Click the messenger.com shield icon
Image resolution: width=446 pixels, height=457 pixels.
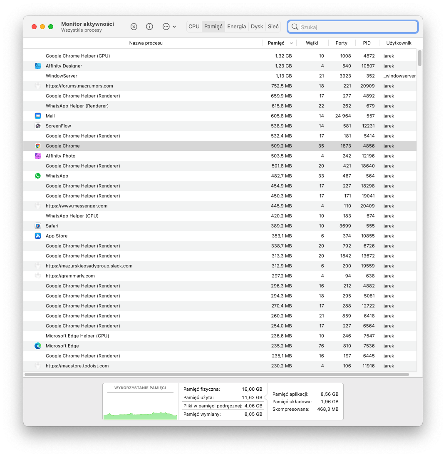(x=38, y=206)
